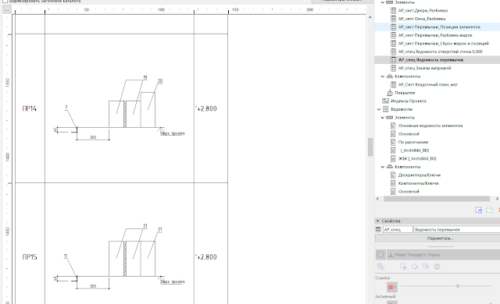Click the tree scroll-right arrow
This screenshot has height=304, width=500.
pyautogui.click(x=497, y=199)
